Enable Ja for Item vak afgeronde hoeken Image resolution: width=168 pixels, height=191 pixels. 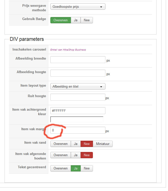76,155
